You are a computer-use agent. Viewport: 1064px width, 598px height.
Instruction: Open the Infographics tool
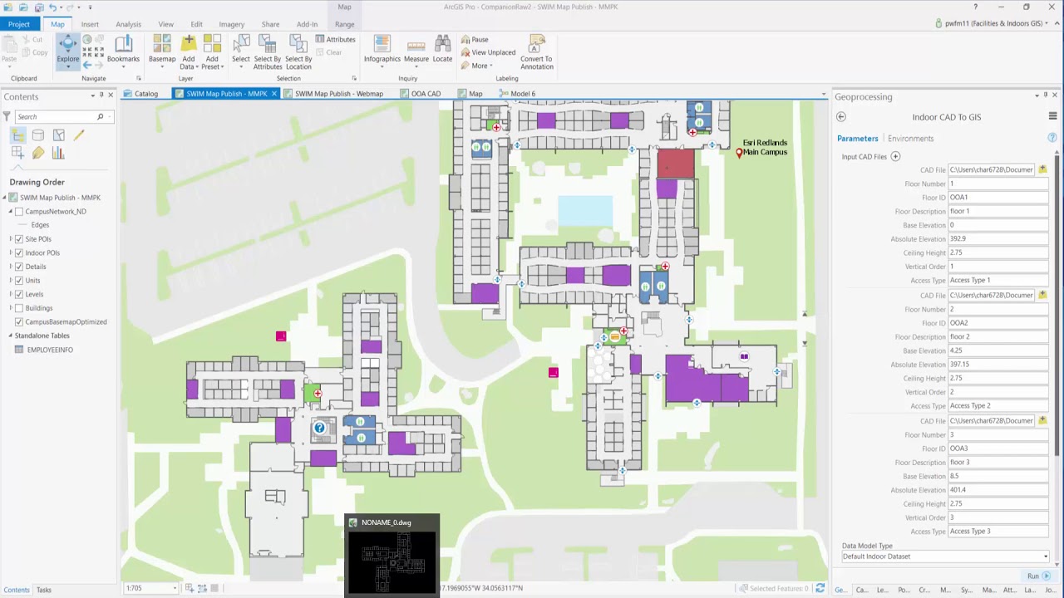382,50
